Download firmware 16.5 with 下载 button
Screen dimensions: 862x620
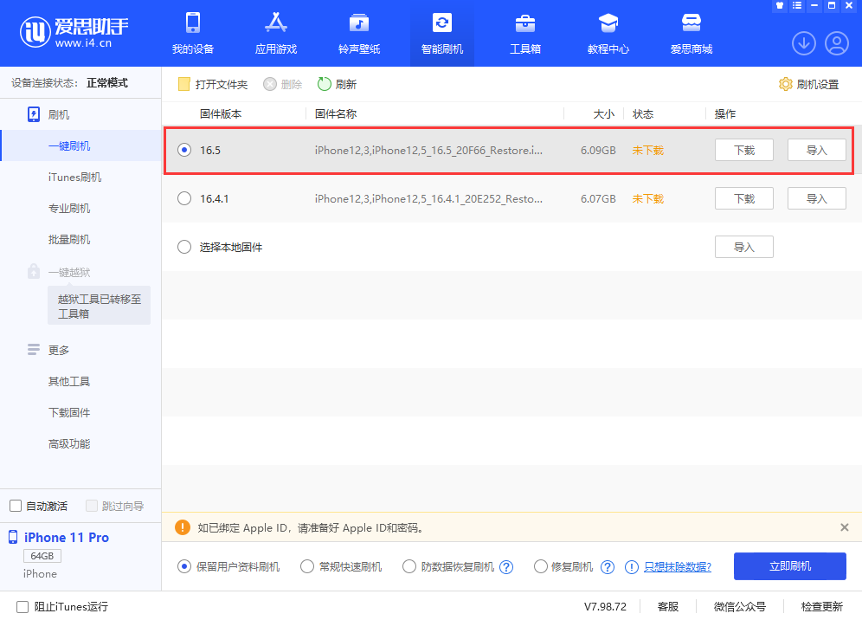[743, 150]
